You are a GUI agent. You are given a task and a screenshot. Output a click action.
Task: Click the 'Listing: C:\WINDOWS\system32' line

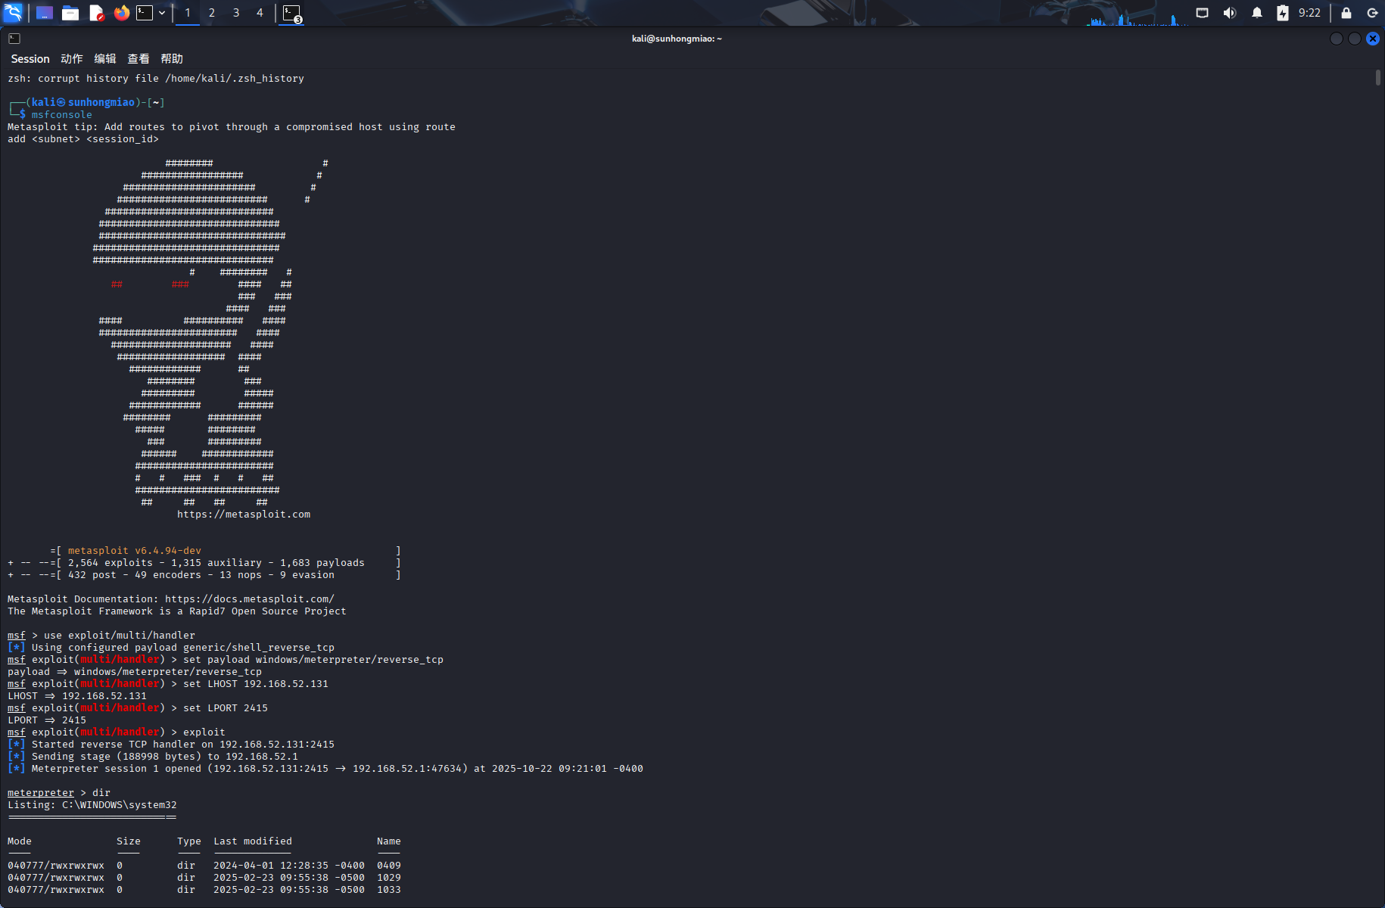tap(92, 805)
